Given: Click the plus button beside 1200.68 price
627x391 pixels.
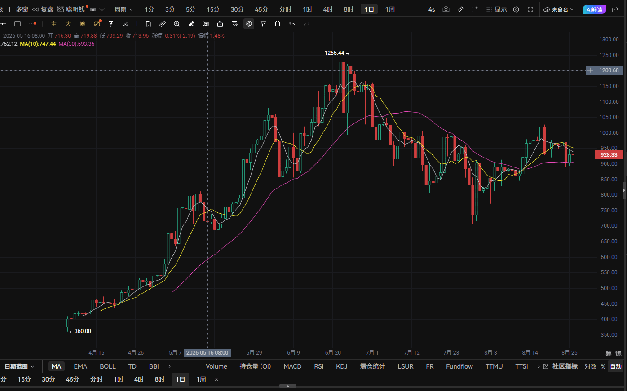Looking at the screenshot, I should [x=590, y=70].
